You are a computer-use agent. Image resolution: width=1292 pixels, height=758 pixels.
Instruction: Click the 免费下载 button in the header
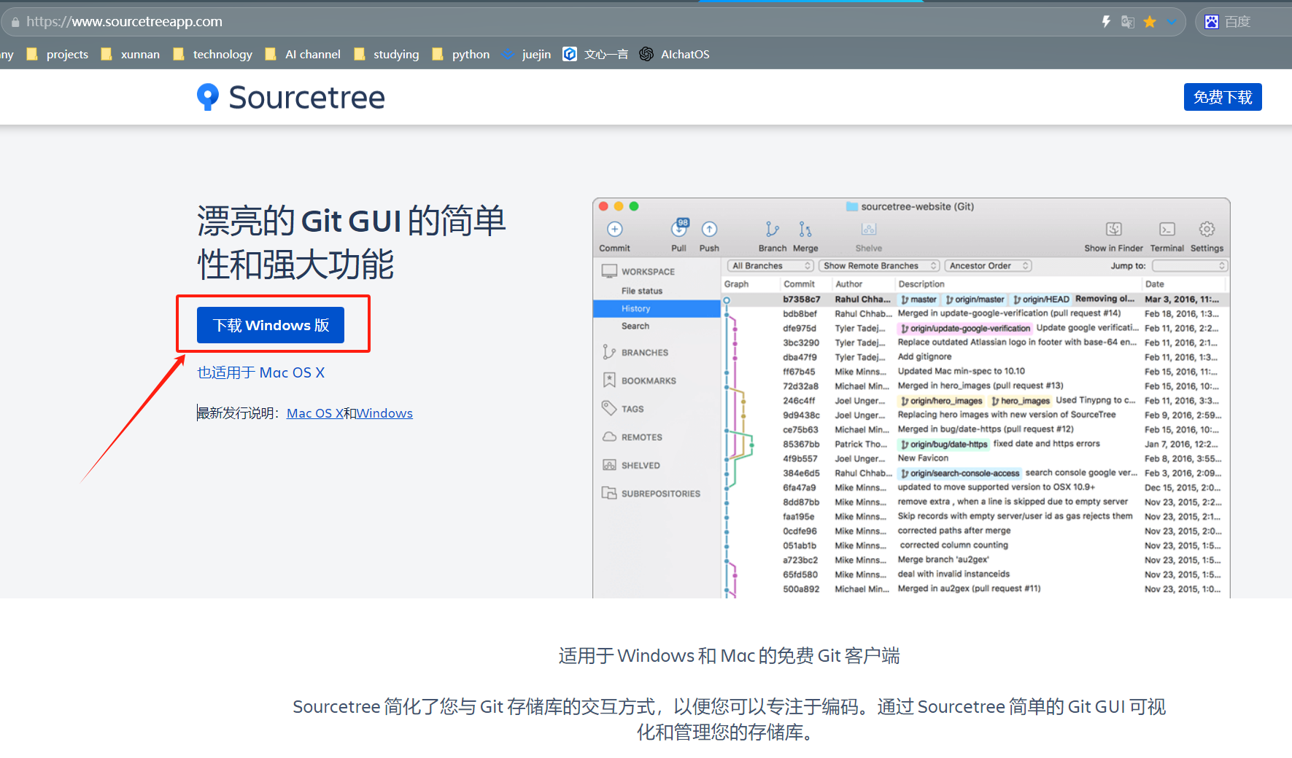click(x=1223, y=97)
